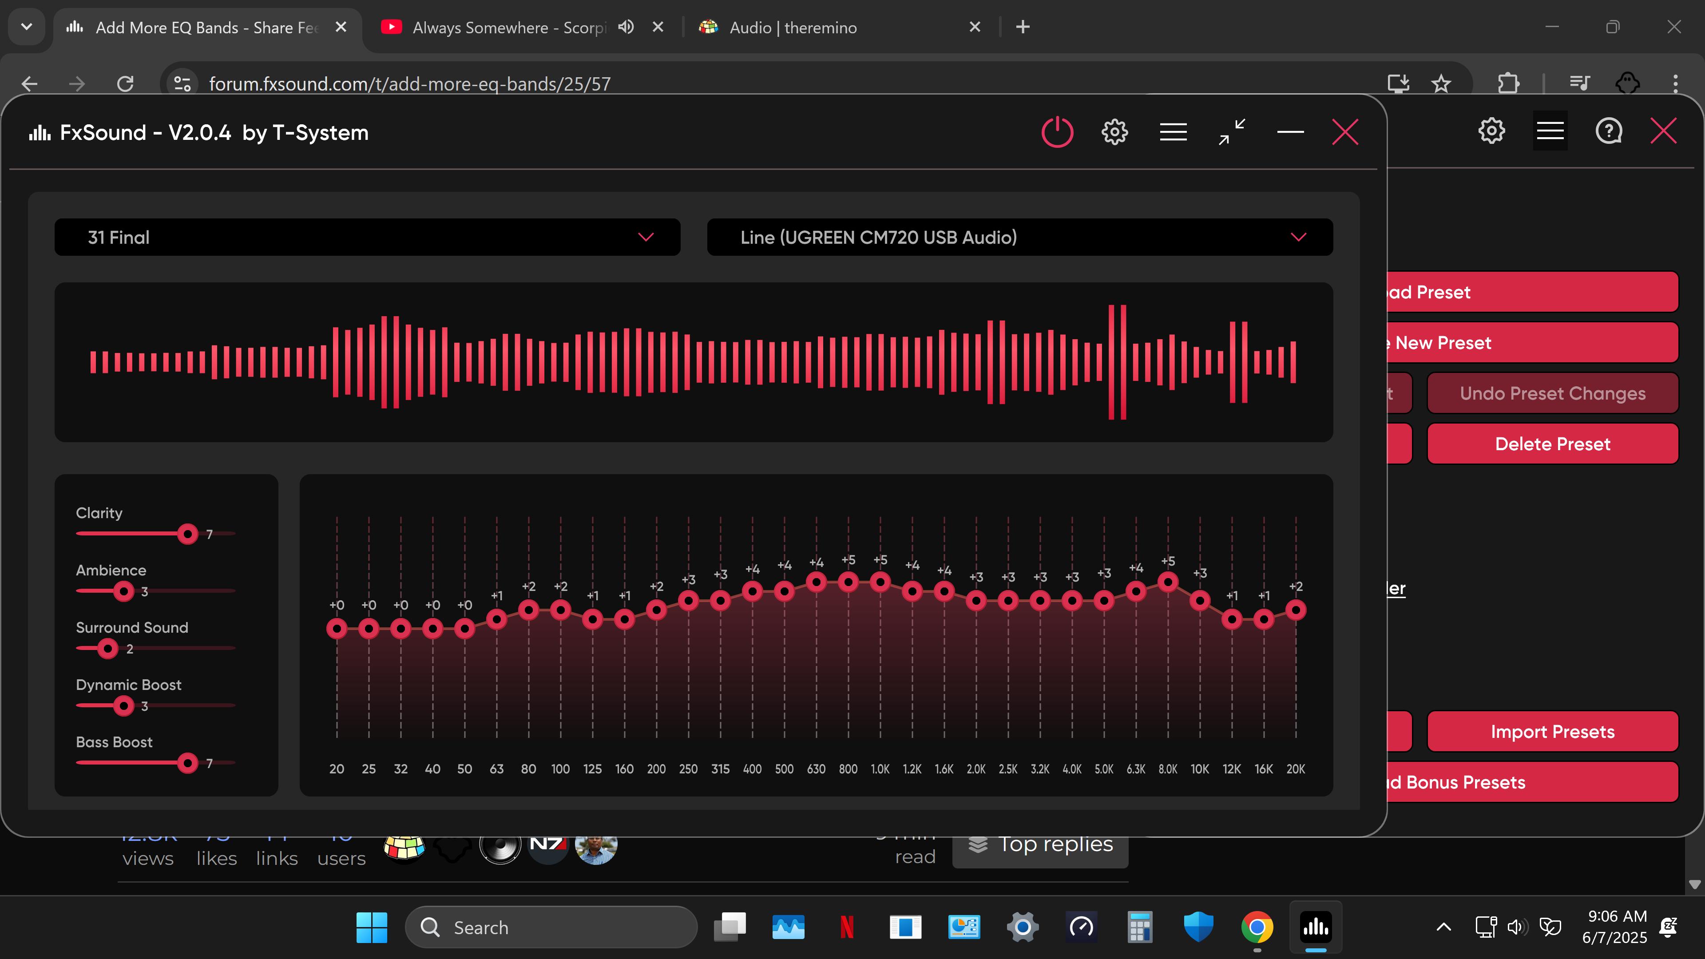Click the Delete Preset button
This screenshot has width=1705, height=959.
(1553, 444)
